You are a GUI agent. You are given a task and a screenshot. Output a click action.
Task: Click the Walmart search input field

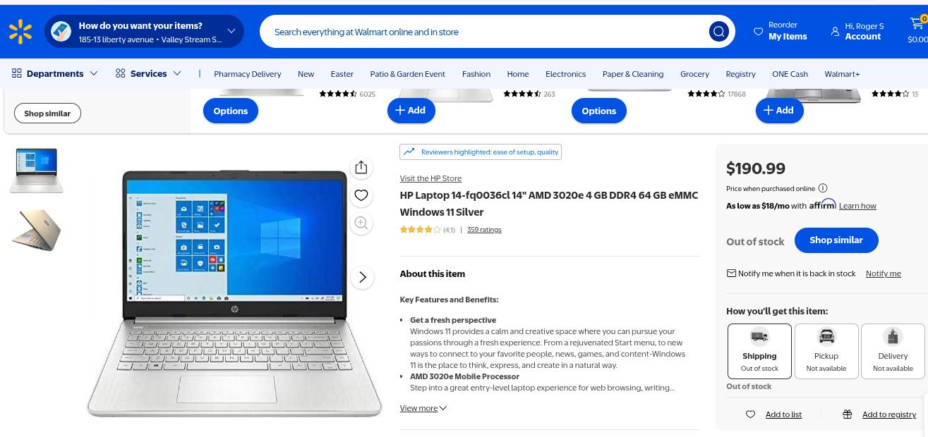point(487,32)
